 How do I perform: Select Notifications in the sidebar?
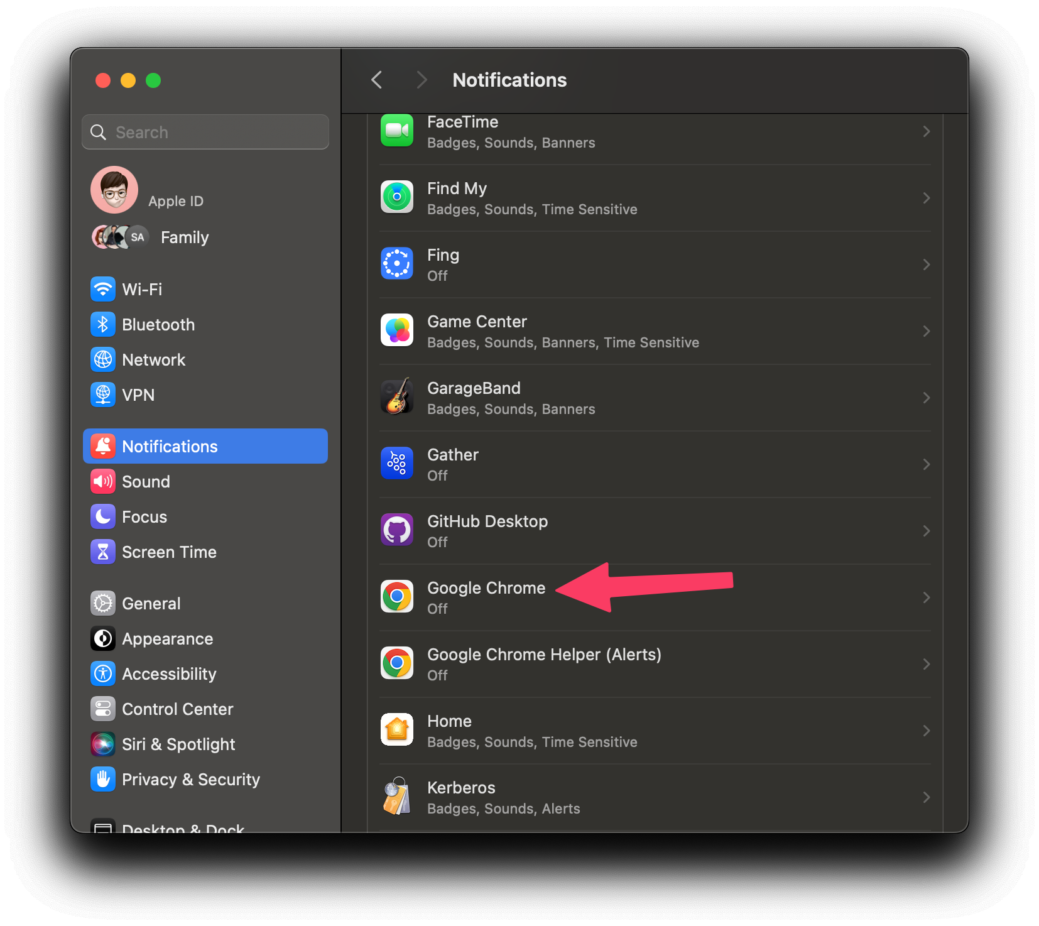click(170, 446)
